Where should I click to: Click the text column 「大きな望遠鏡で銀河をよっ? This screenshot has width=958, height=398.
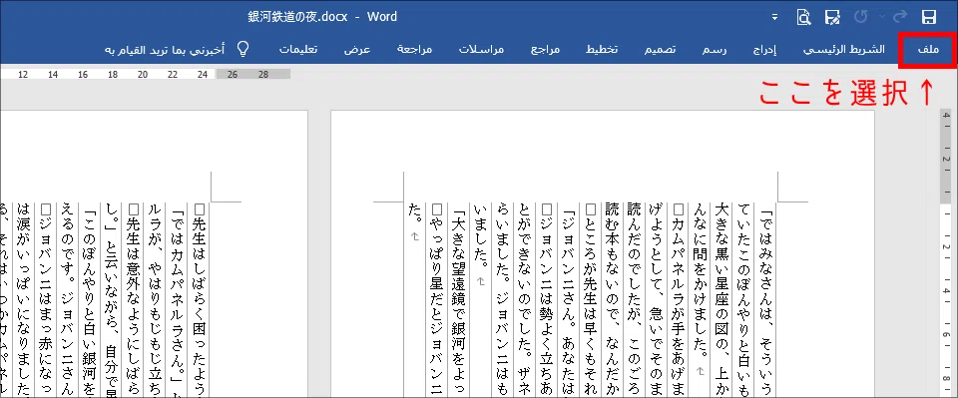[459, 300]
